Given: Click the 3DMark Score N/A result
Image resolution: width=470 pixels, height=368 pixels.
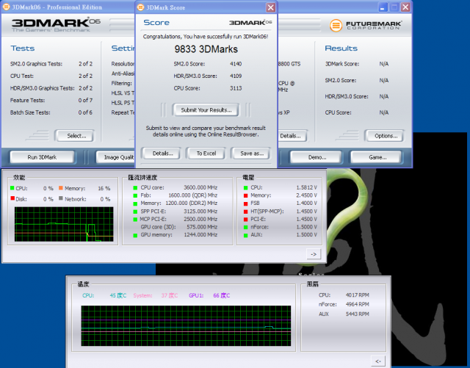Looking at the screenshot, I should [383, 64].
